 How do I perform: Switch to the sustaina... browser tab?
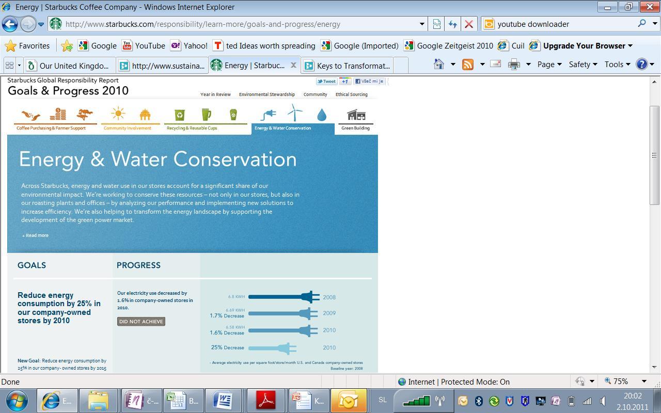pyautogui.click(x=162, y=66)
